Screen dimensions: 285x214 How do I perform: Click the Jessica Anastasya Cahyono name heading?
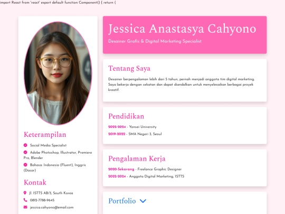(182, 29)
